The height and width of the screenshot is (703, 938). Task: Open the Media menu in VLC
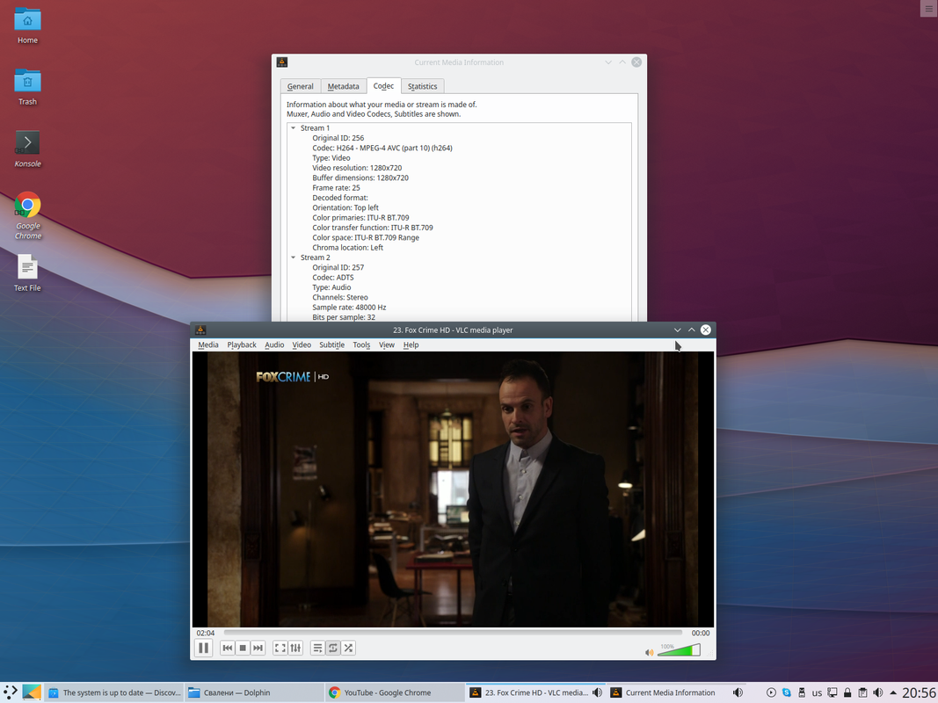point(208,345)
